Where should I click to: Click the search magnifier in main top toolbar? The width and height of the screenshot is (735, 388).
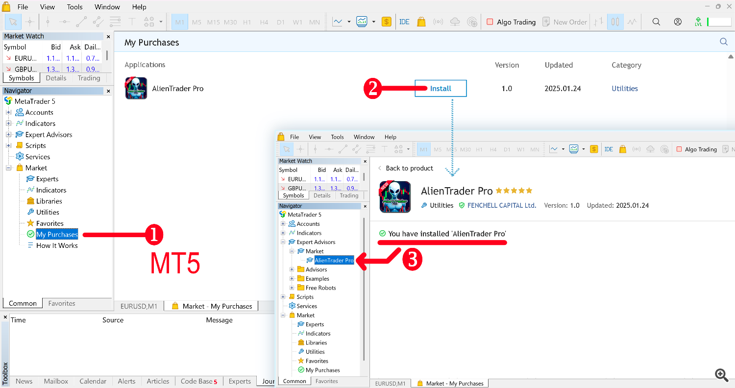click(x=656, y=22)
